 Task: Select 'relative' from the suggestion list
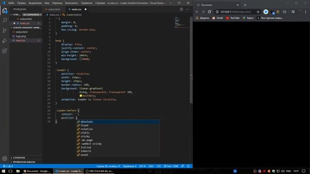pyautogui.click(x=118, y=129)
